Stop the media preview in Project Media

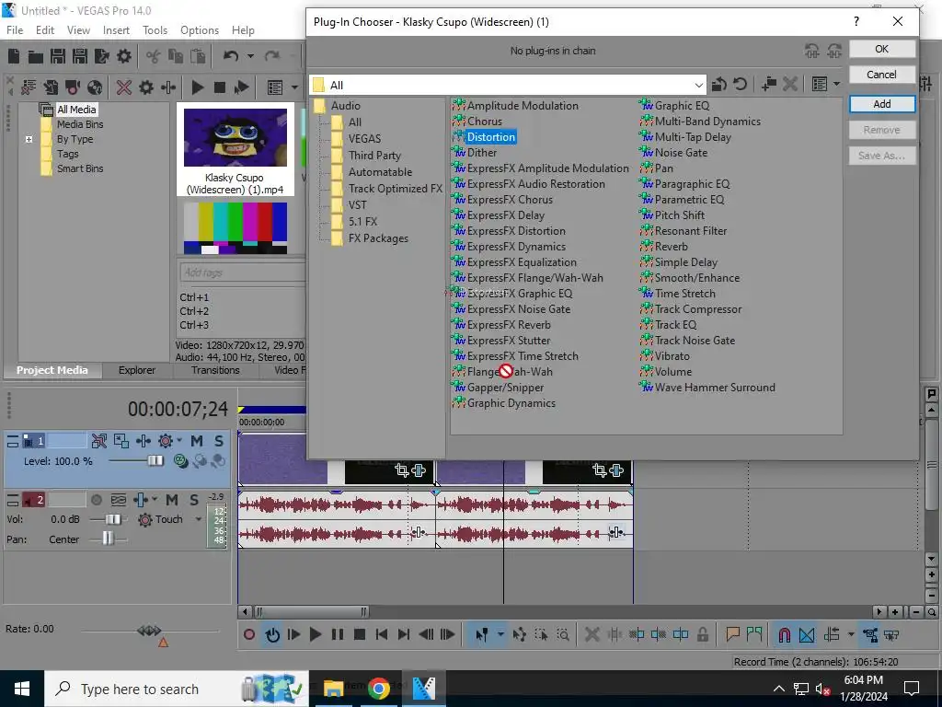tap(219, 87)
